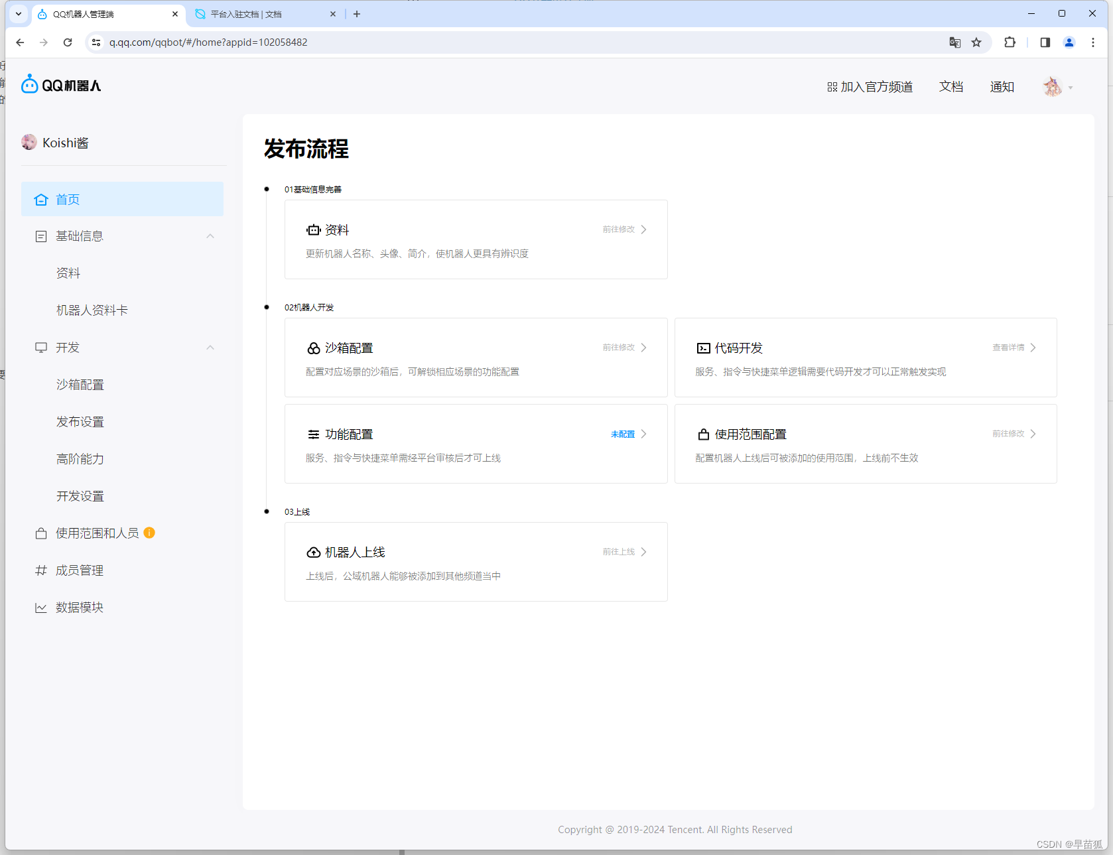Image resolution: width=1113 pixels, height=855 pixels.
Task: Open site information icon in address bar
Action: [x=96, y=42]
